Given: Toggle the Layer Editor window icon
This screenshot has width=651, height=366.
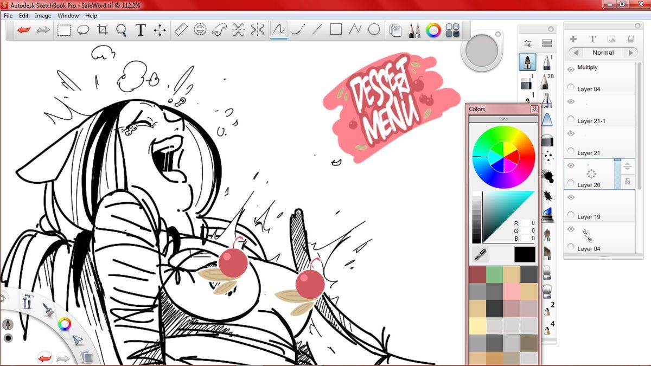Looking at the screenshot, I should pyautogui.click(x=395, y=30).
